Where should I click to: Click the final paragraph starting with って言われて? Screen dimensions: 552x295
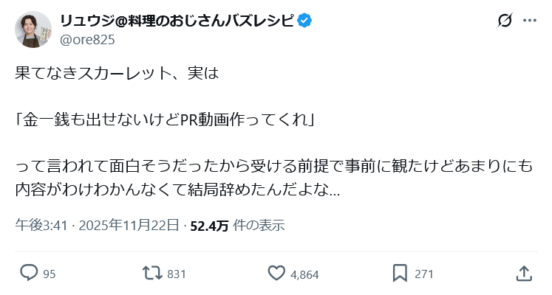(273, 178)
